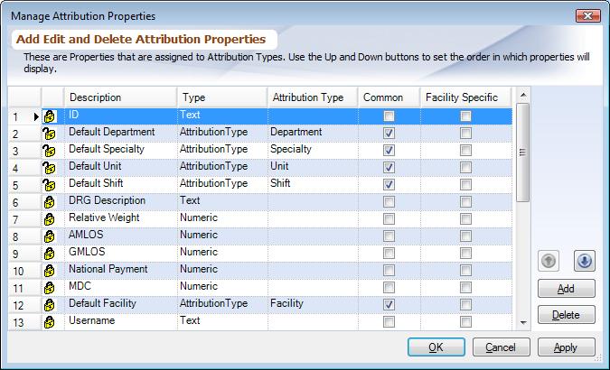This screenshot has height=370, width=610.
Task: Click the unlocked icon beside Default Unit
Action: point(49,168)
